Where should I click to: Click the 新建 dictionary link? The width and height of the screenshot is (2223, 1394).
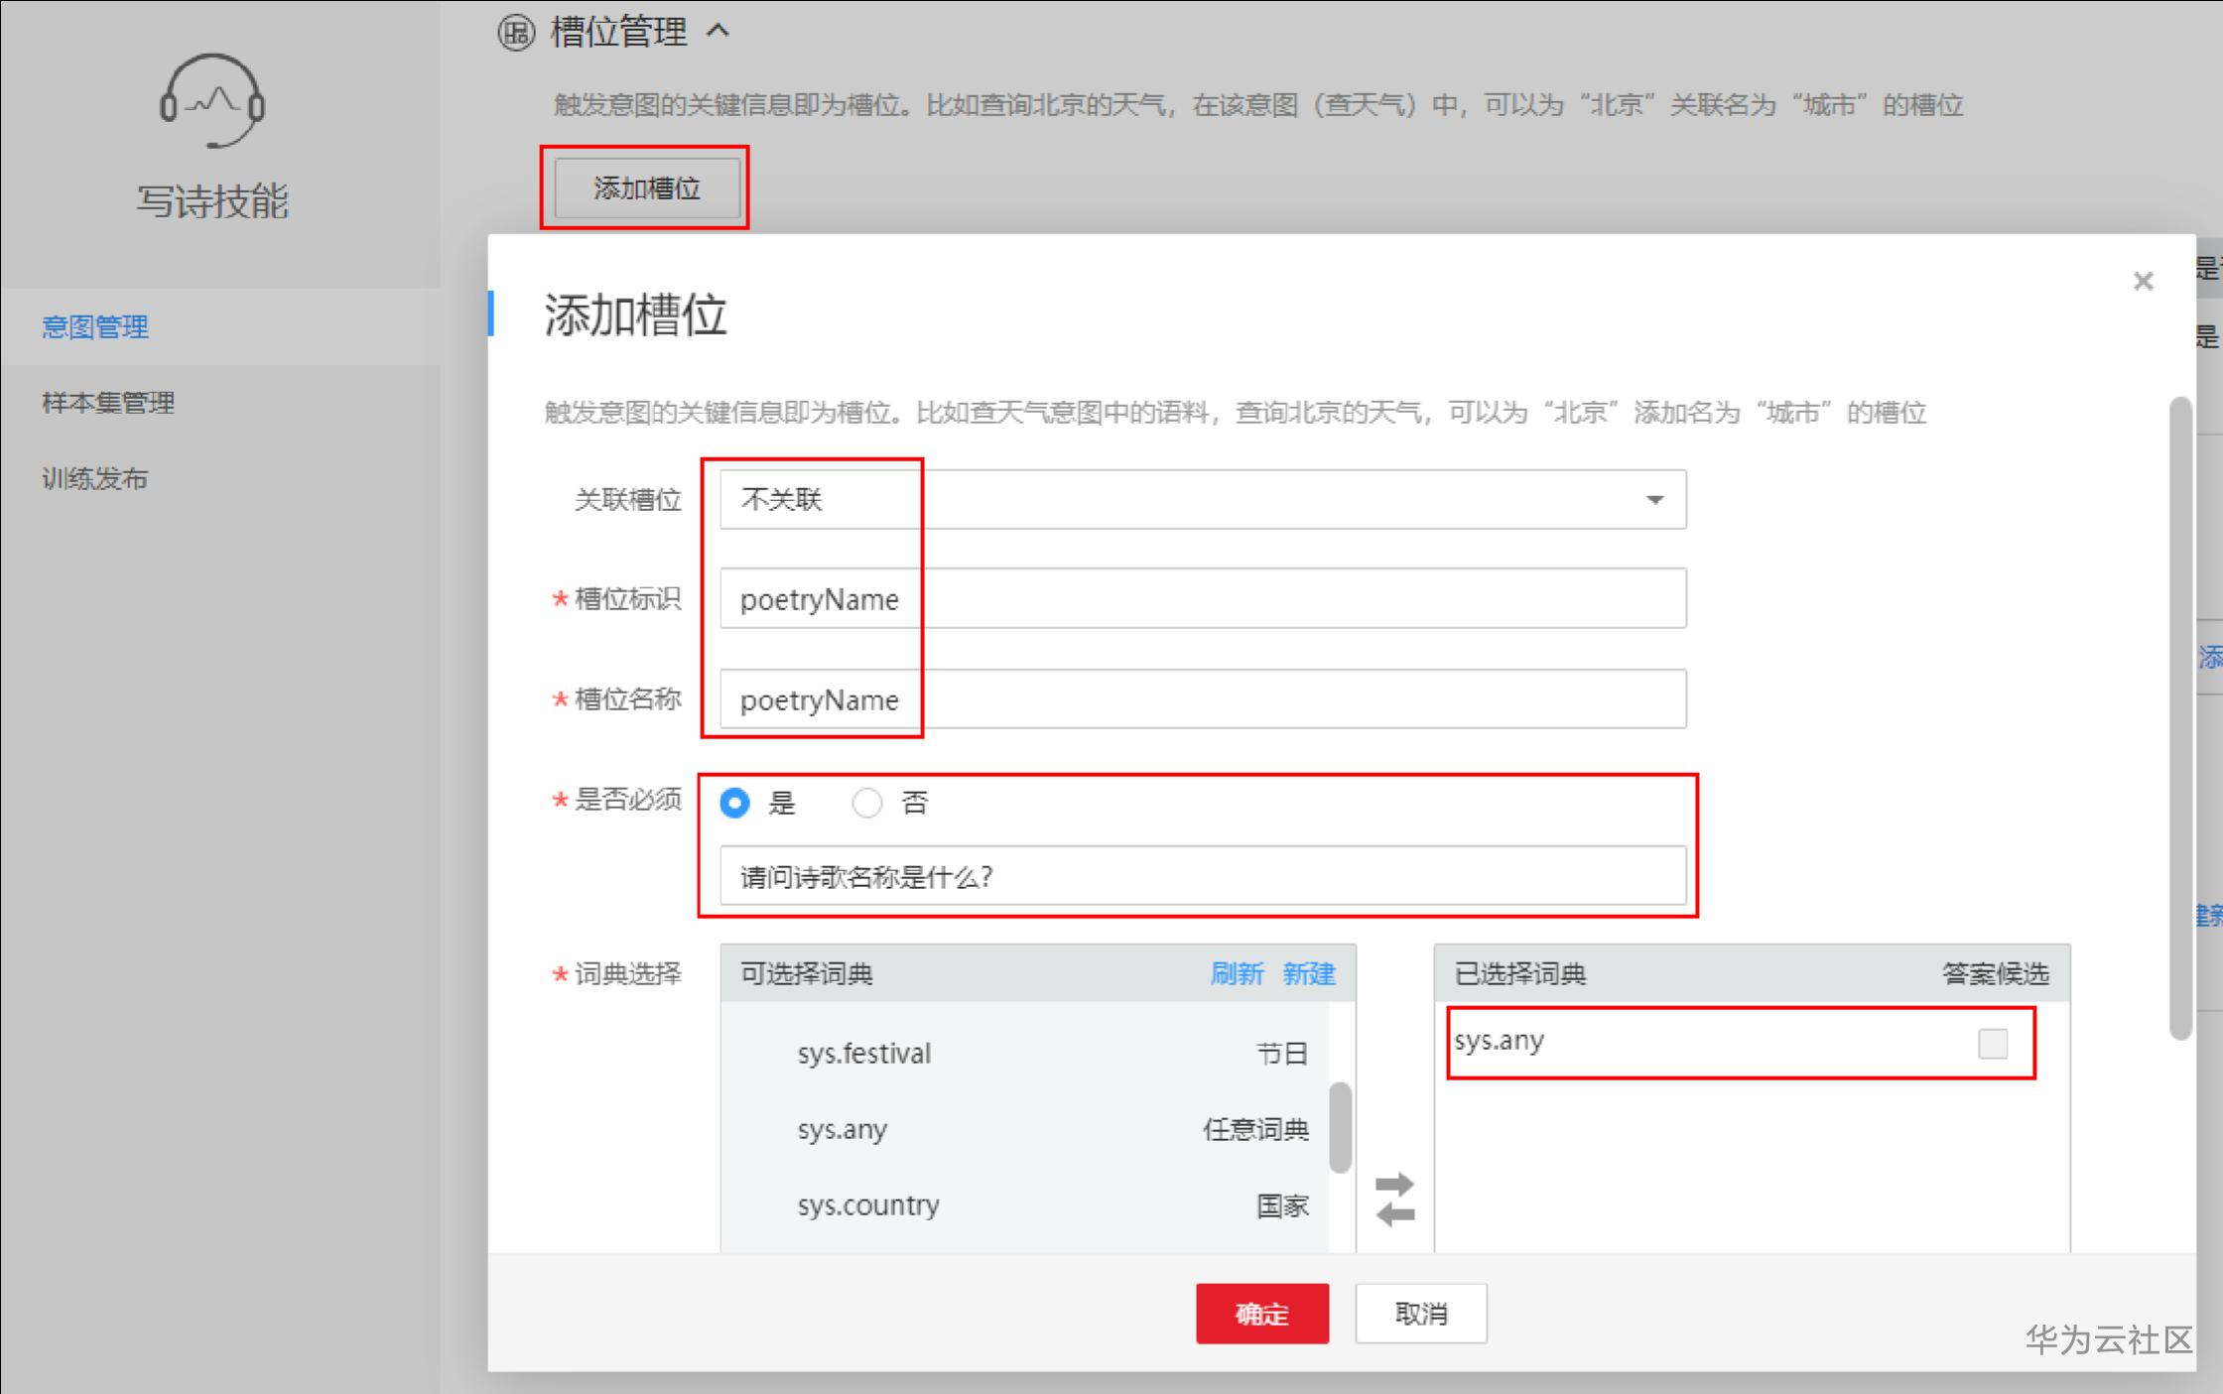click(1308, 973)
